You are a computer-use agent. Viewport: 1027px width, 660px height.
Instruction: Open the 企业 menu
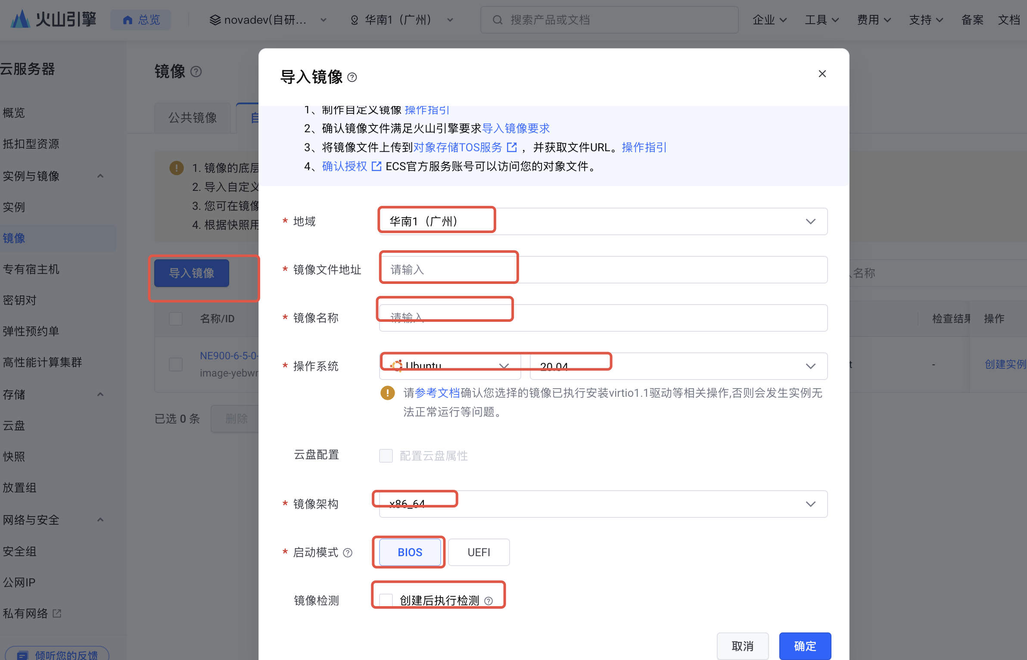tap(769, 20)
